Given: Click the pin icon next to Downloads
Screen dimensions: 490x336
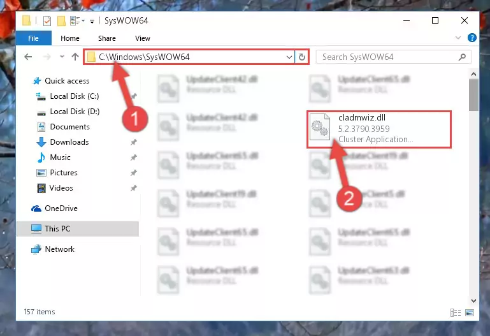Looking at the screenshot, I should pos(133,142).
